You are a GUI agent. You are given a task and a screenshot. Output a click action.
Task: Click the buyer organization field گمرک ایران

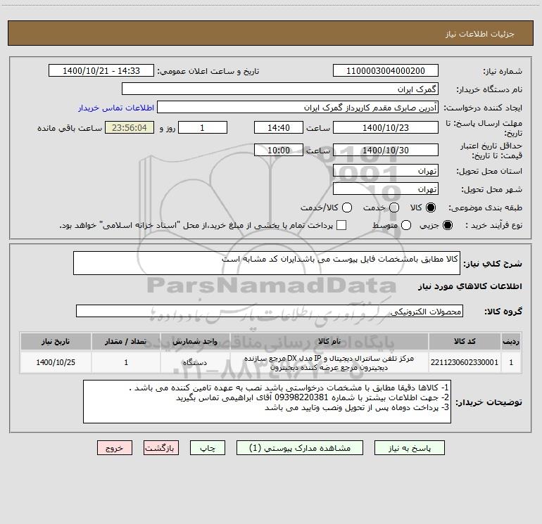[280, 89]
